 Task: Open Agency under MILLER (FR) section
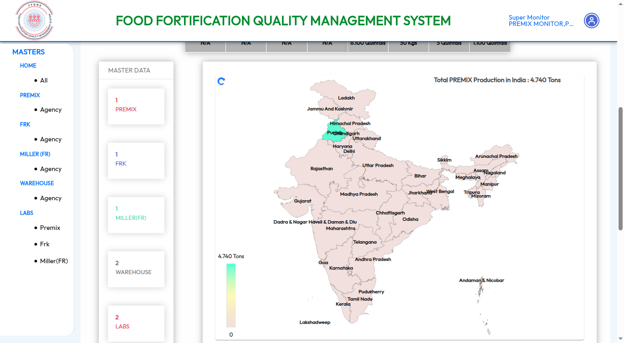coord(51,169)
